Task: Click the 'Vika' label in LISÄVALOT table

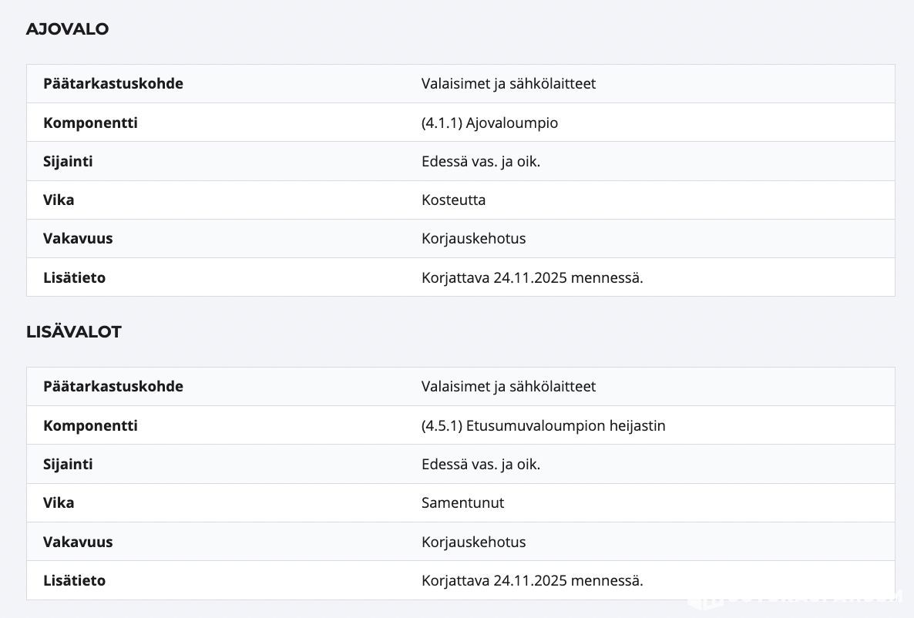Action: pos(59,503)
